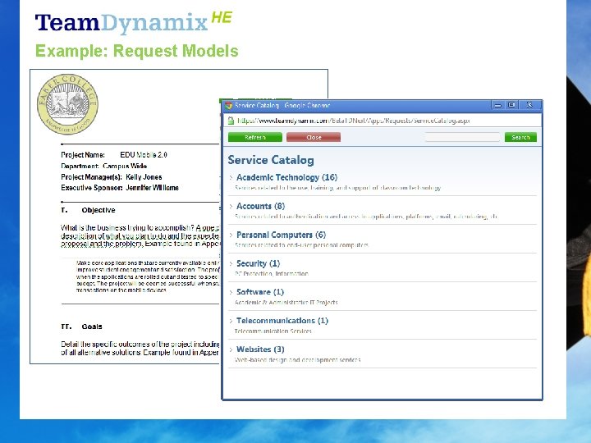Open Websites (3) category link
The width and height of the screenshot is (591, 443).
pos(260,349)
